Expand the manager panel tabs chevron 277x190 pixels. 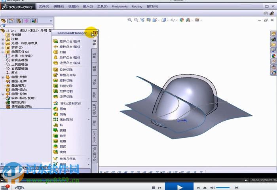click(x=51, y=21)
